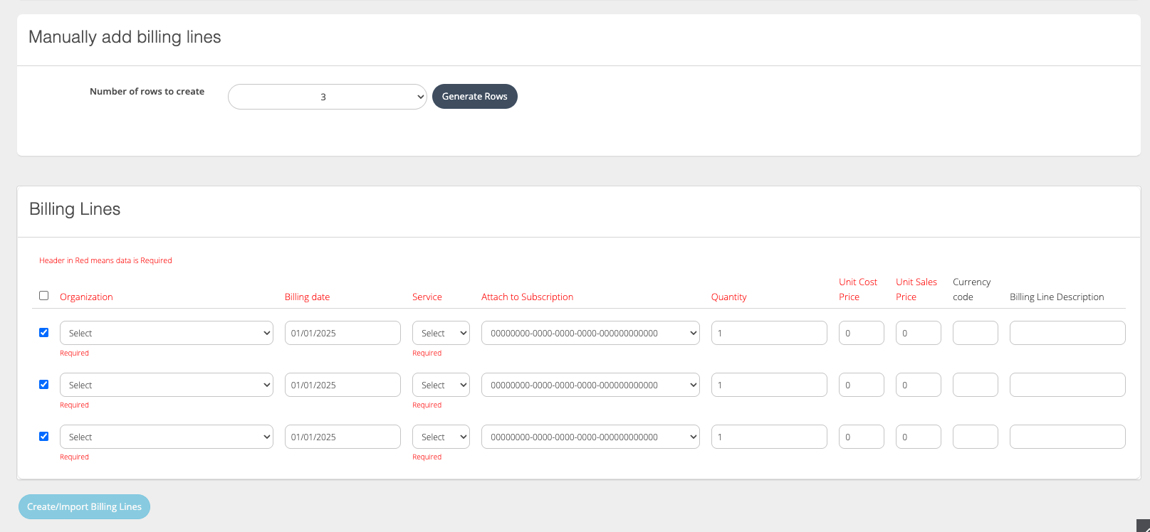The image size is (1150, 532).
Task: Focus the Unit Sales Price field in third row
Action: pos(918,437)
